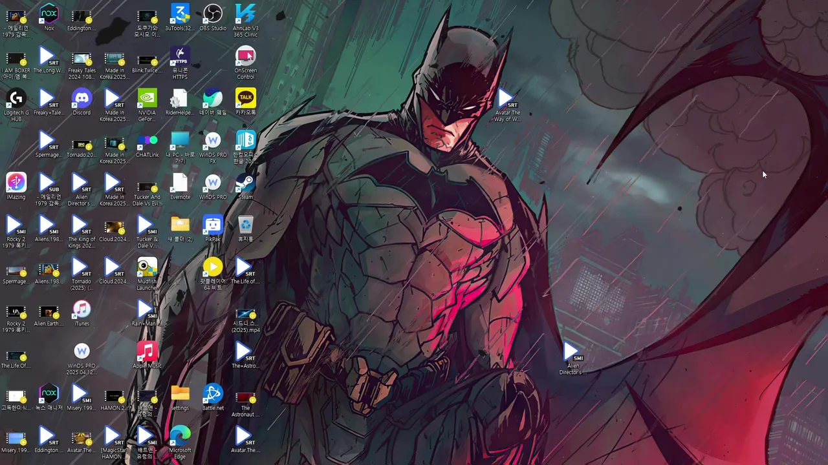Launch 3uTools from the desktop
Image resolution: width=828 pixels, height=465 pixels.
tap(180, 14)
